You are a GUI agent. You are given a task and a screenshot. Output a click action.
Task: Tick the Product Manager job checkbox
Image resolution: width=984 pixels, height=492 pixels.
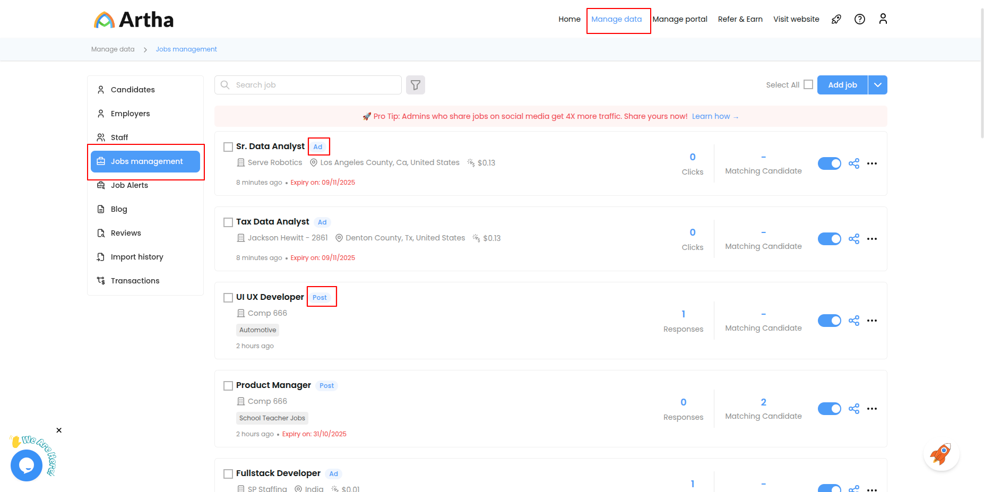[x=228, y=386]
